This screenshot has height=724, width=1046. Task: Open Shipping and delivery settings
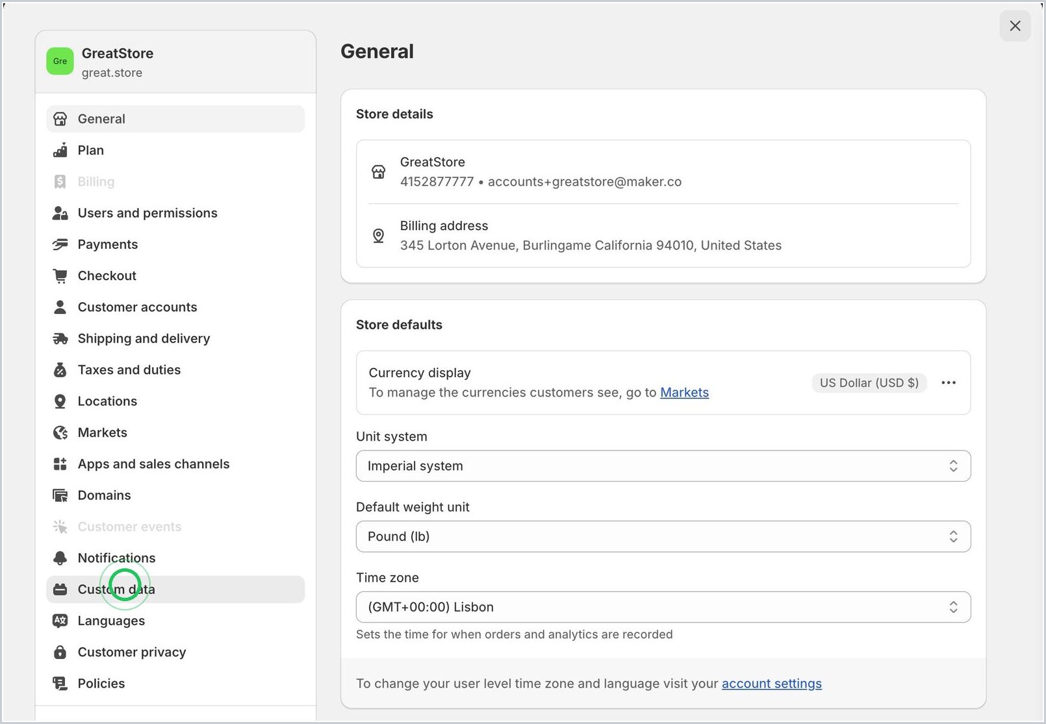pyautogui.click(x=175, y=339)
